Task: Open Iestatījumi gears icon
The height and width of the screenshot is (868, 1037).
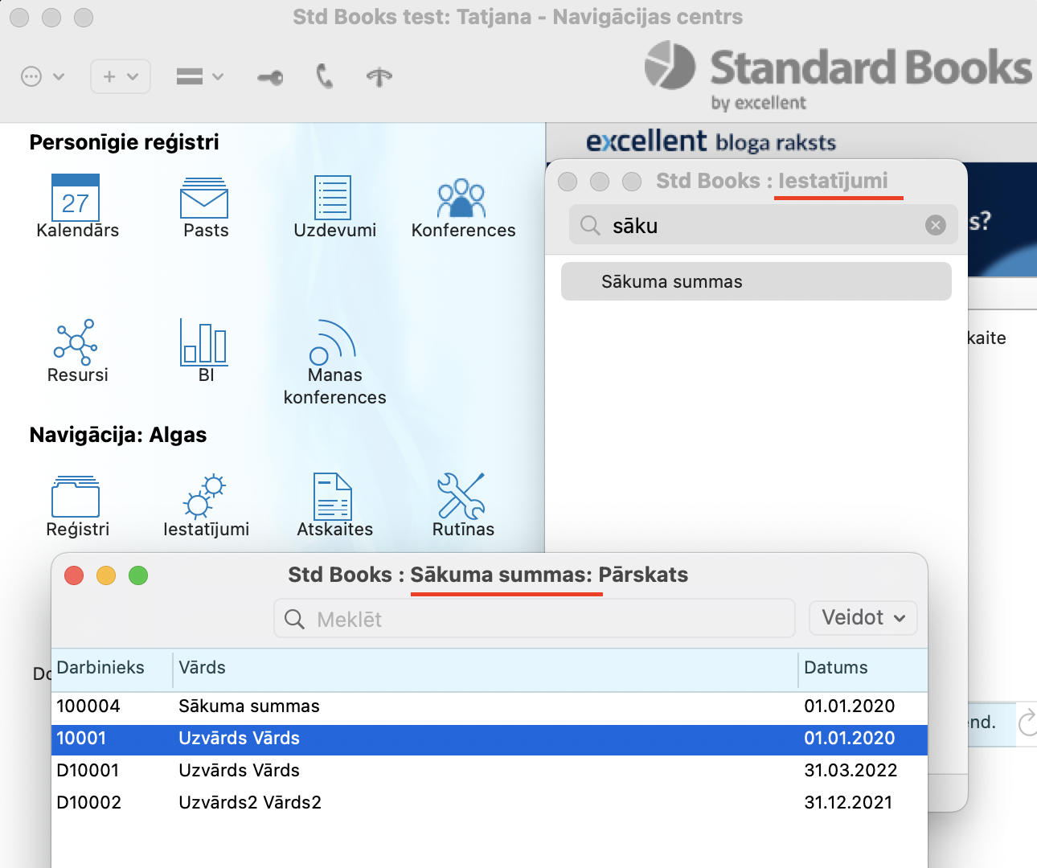Action: [x=204, y=497]
